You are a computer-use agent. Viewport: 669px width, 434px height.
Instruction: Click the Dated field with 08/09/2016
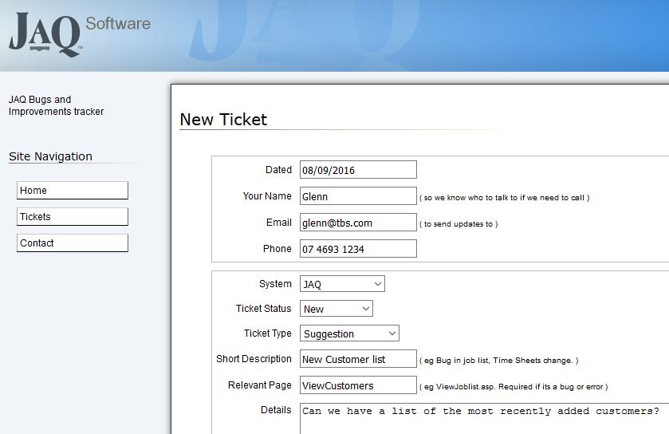[357, 170]
